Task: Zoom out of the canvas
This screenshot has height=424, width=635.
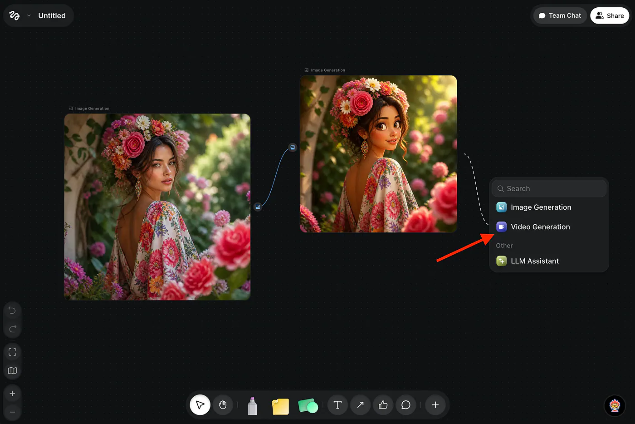Action: click(x=12, y=412)
